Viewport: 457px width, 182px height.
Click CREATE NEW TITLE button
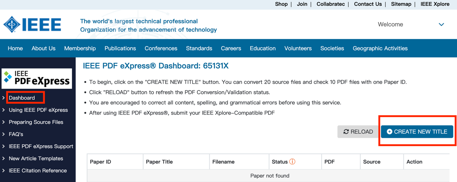[x=417, y=132]
